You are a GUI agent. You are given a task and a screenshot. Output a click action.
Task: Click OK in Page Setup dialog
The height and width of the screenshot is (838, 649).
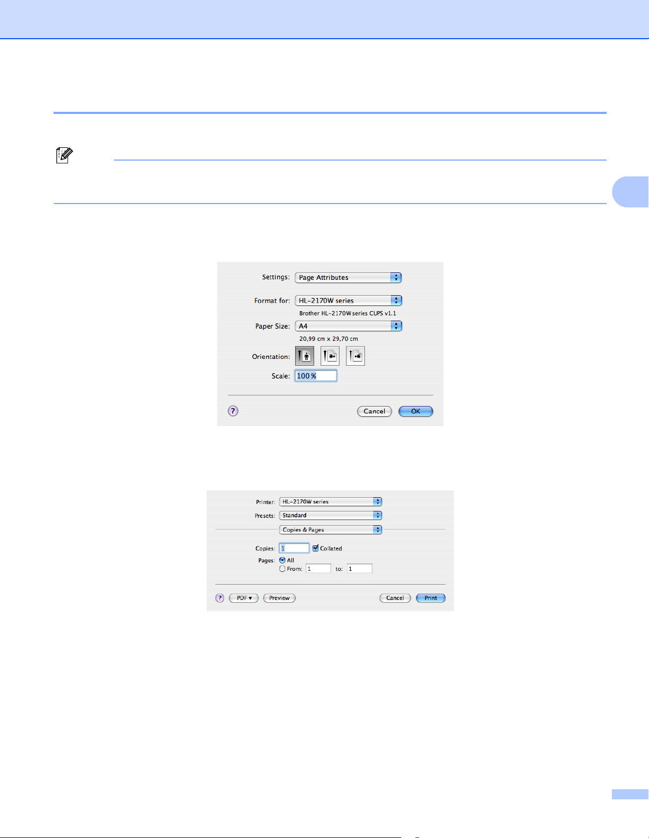pos(416,411)
